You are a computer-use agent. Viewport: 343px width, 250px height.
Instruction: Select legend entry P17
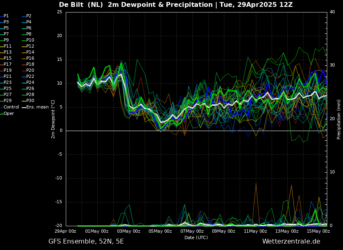coord(6,64)
